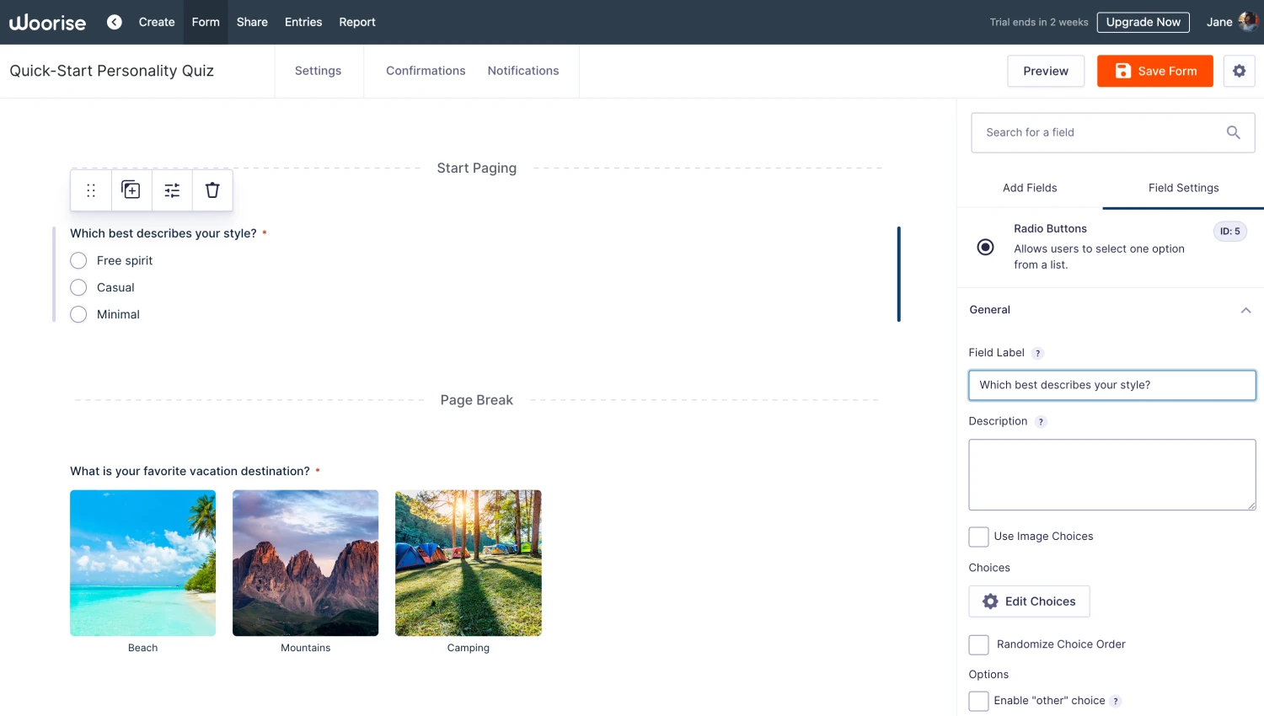The image size is (1264, 716).
Task: Open field options via the sliders icon
Action: pyautogui.click(x=171, y=190)
